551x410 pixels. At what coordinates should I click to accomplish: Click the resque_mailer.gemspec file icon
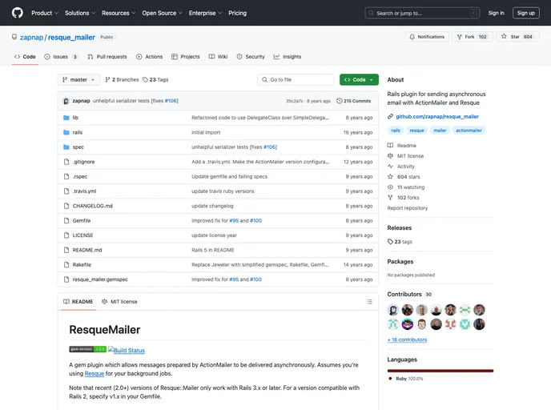[x=66, y=279]
